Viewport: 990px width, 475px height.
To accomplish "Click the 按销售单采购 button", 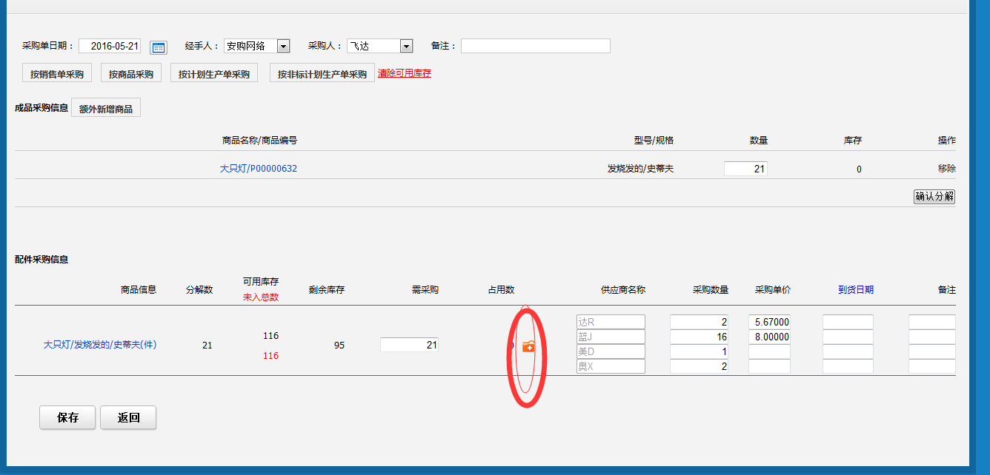I will click(x=57, y=74).
